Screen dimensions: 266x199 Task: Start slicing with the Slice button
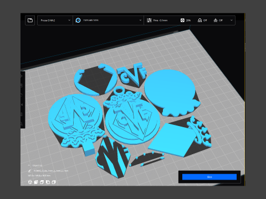(x=209, y=177)
